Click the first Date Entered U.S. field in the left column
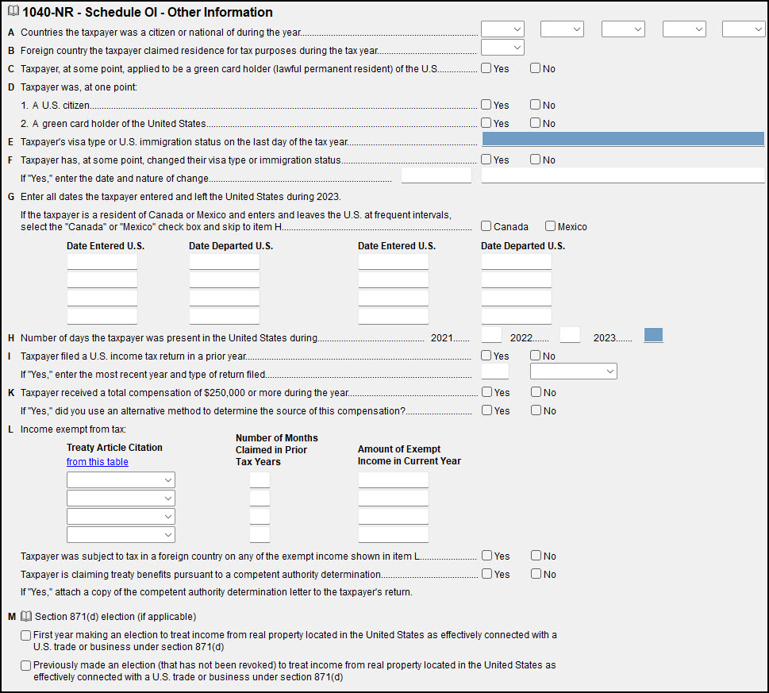Screen dimensions: 769x693 click(102, 261)
